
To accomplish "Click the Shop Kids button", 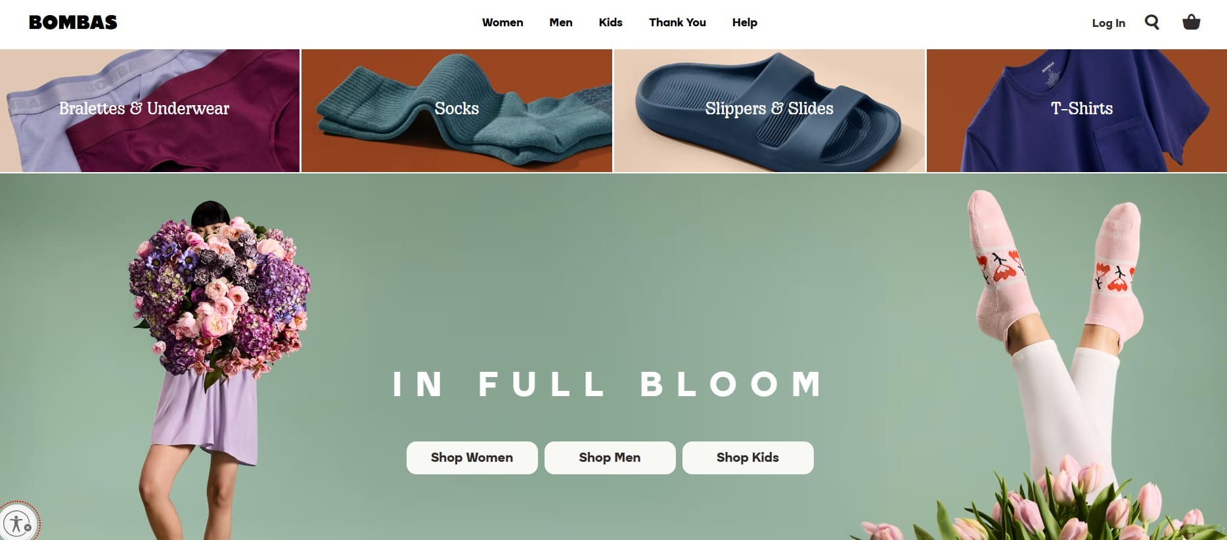I will coord(747,457).
